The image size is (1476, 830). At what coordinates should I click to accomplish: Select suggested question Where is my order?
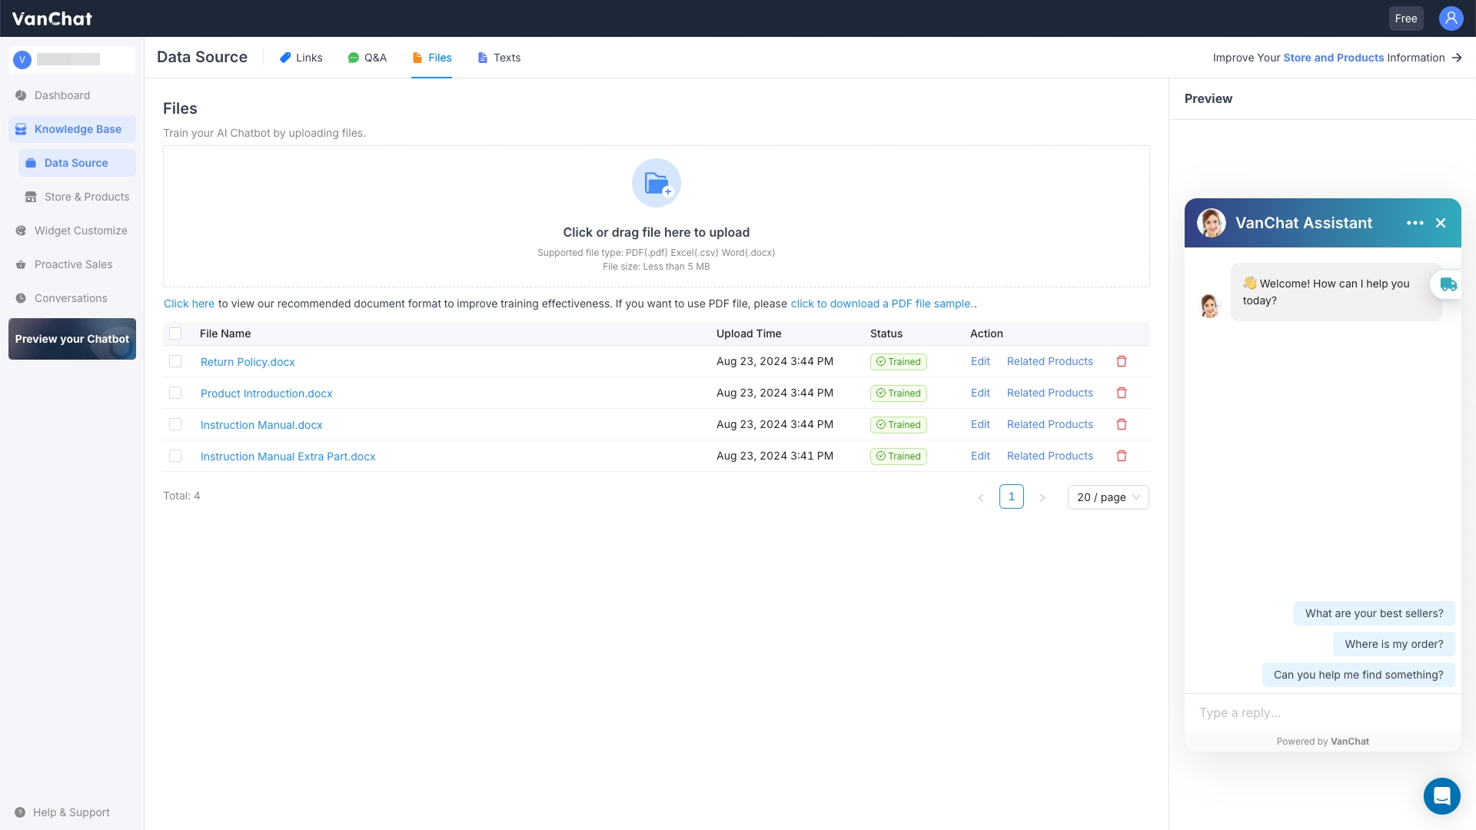[1394, 644]
